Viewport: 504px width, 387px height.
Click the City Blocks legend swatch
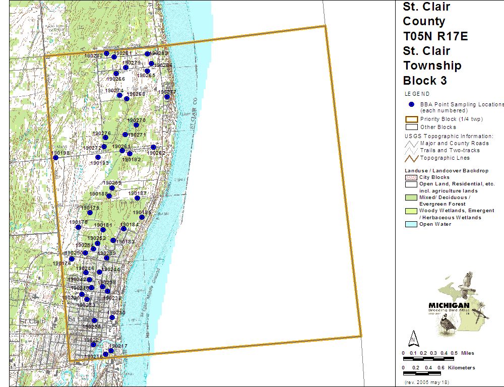(411, 177)
